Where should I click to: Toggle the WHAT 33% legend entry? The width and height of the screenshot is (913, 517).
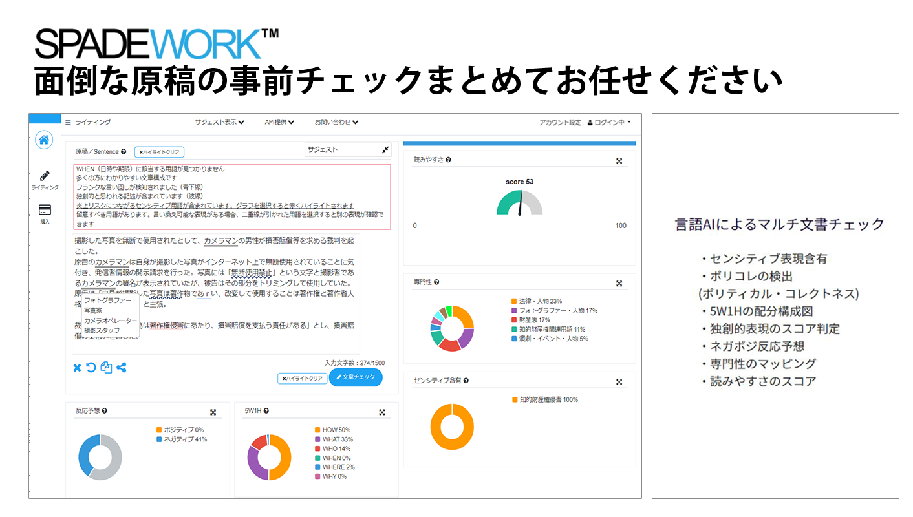[x=334, y=439]
